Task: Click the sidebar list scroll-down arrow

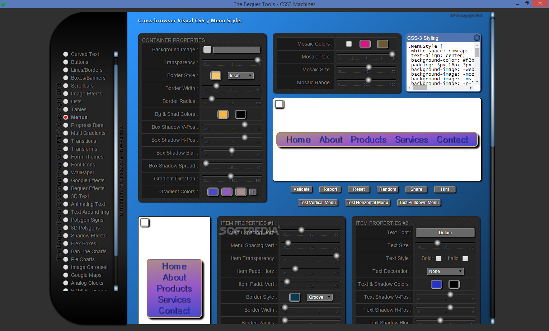Action: 116,288
